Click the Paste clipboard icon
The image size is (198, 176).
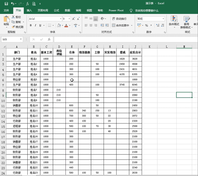coord(6,19)
